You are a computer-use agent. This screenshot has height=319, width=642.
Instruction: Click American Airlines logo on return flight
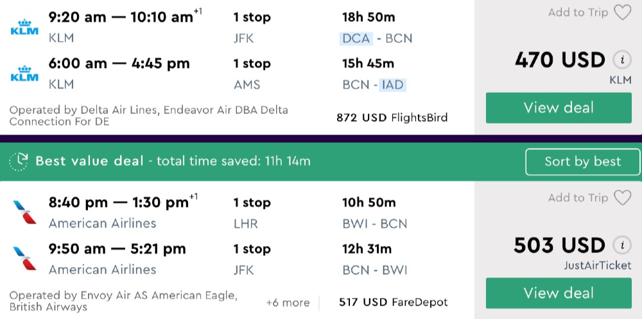(24, 259)
